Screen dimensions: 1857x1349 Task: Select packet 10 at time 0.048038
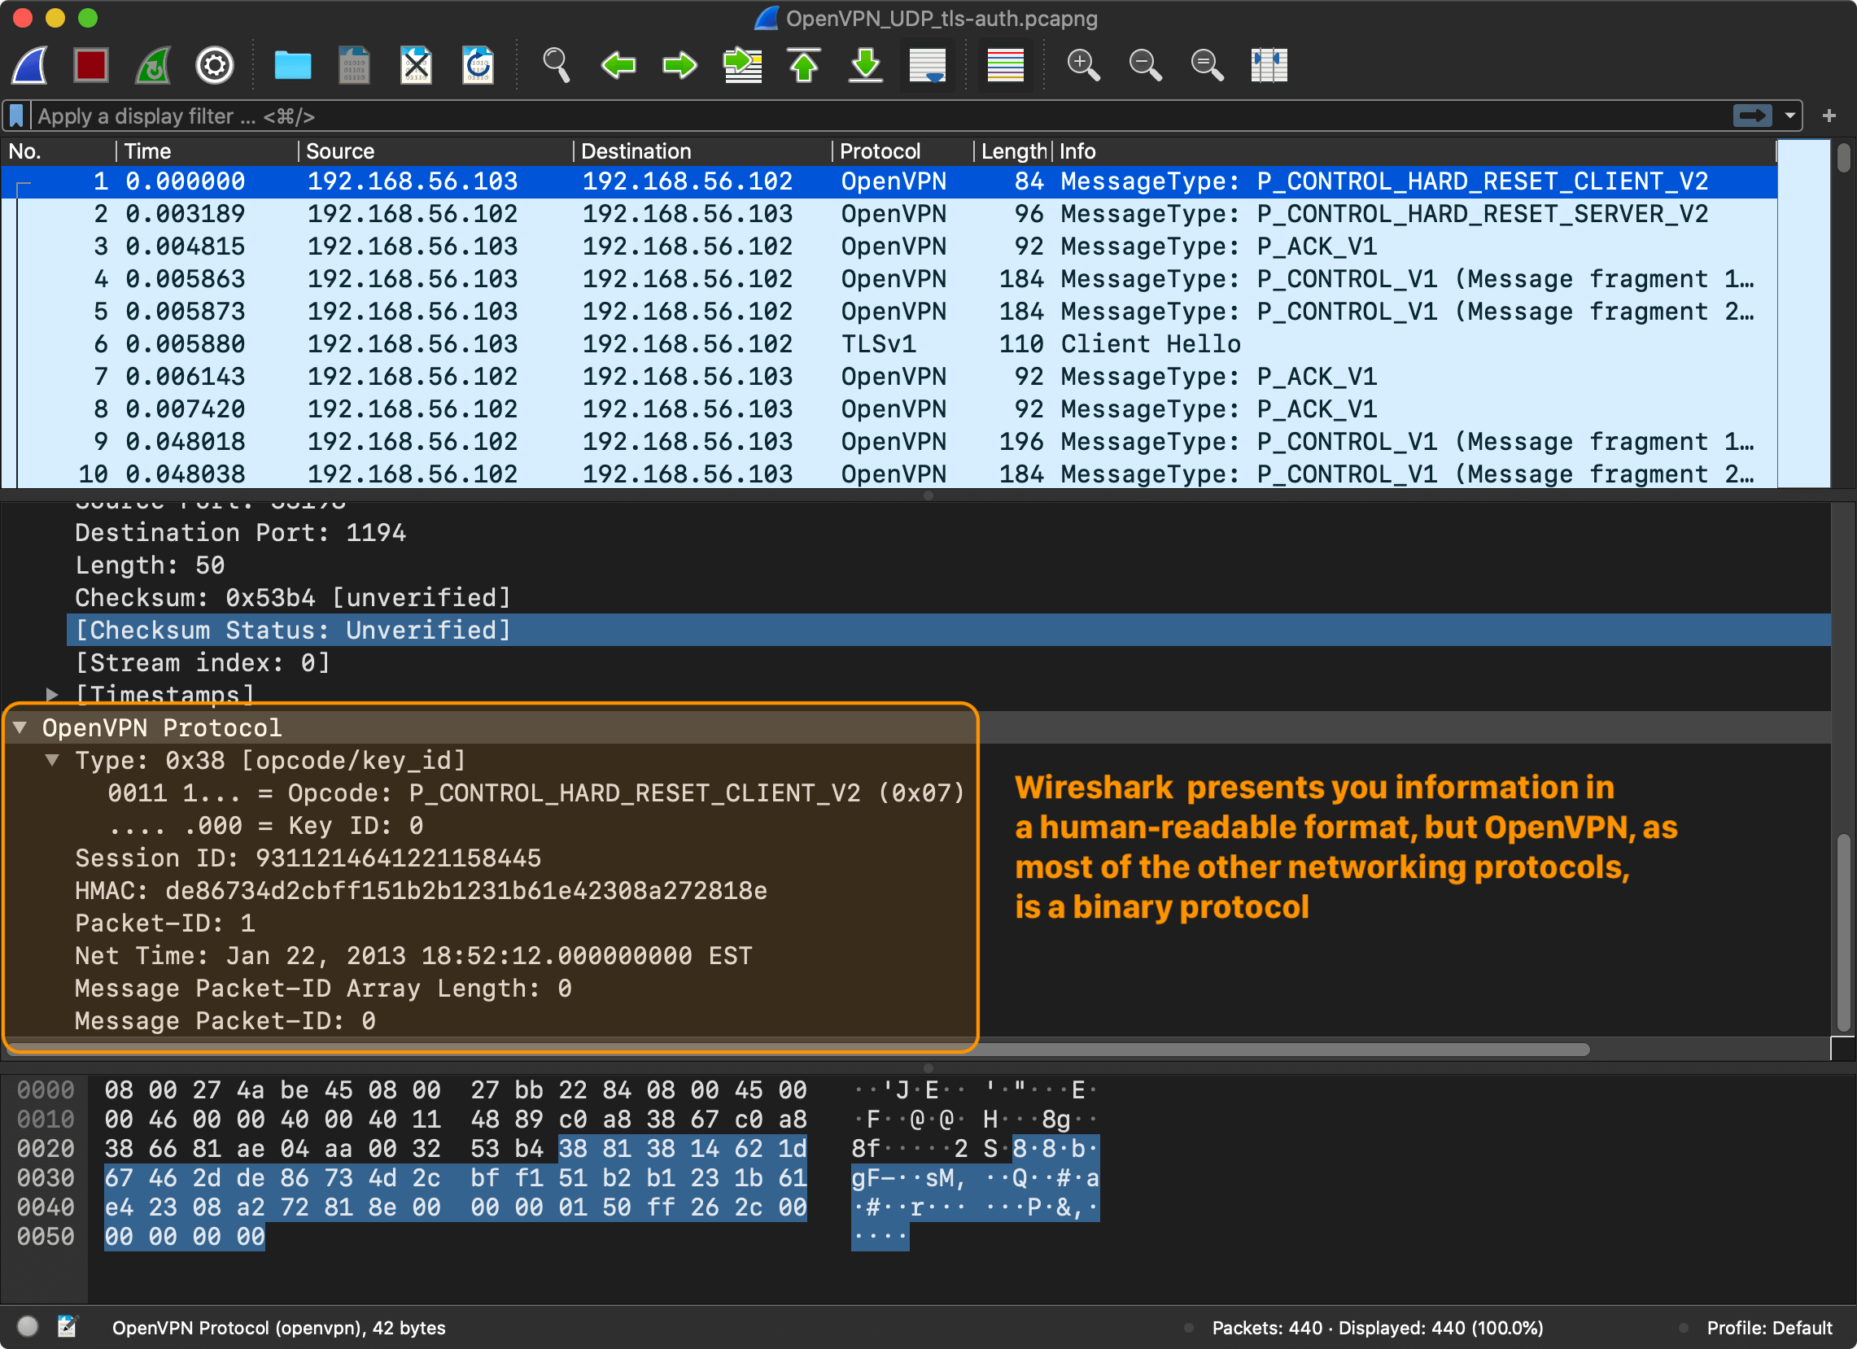pyautogui.click(x=889, y=474)
